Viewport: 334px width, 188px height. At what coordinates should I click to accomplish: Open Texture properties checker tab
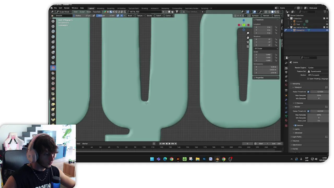coord(286,126)
